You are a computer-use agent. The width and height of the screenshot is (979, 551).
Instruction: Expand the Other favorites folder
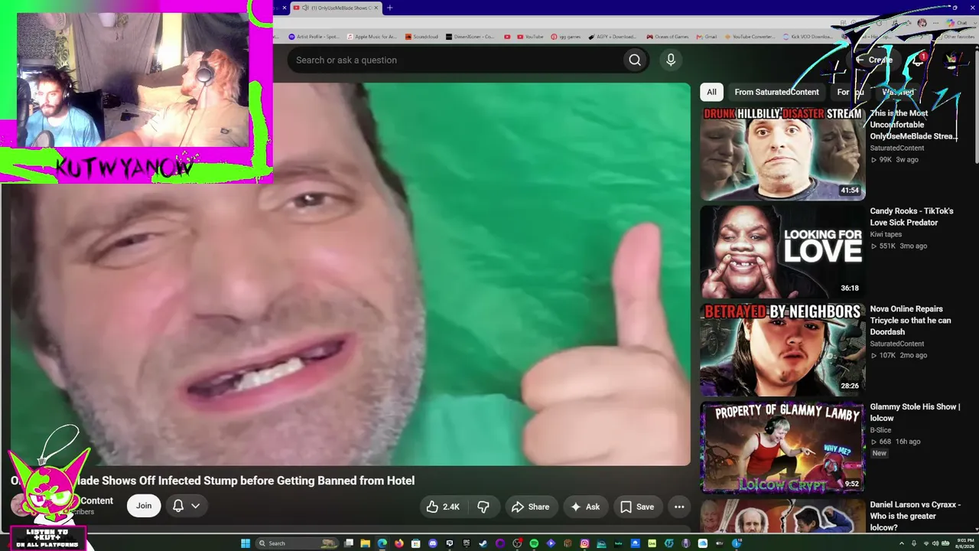click(x=955, y=36)
